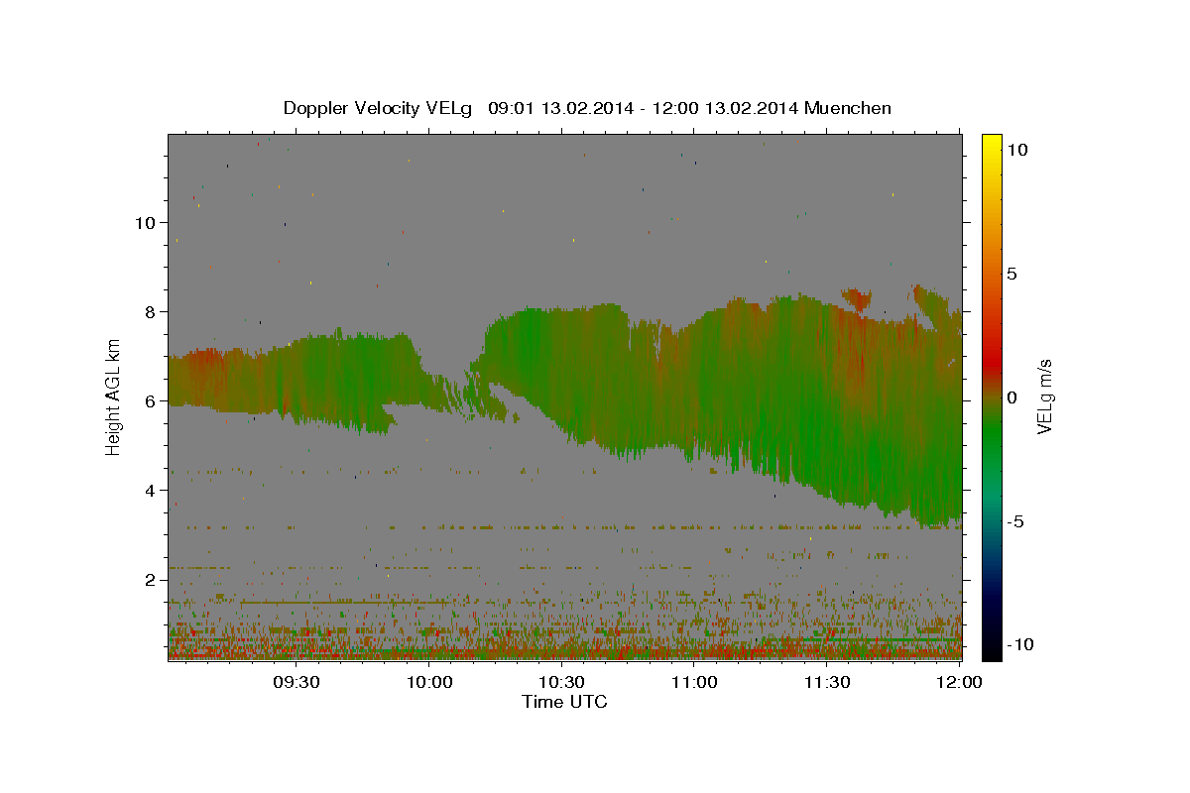1190x793 pixels.
Task: Click the colorbar value -5 label
Action: [1015, 520]
